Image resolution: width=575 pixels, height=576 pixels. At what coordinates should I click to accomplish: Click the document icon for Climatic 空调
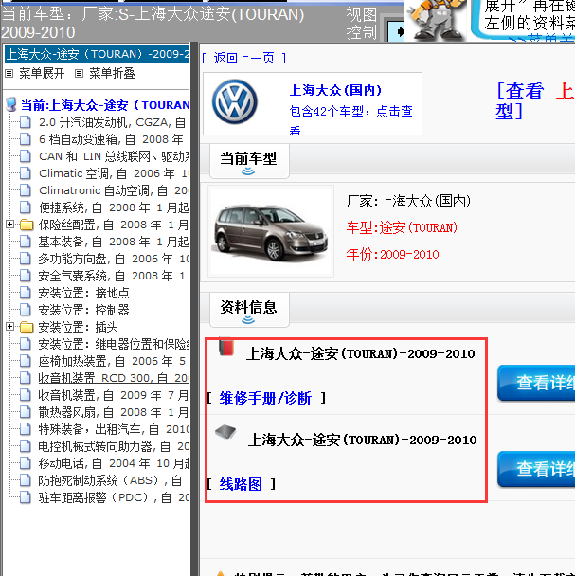pyautogui.click(x=25, y=173)
